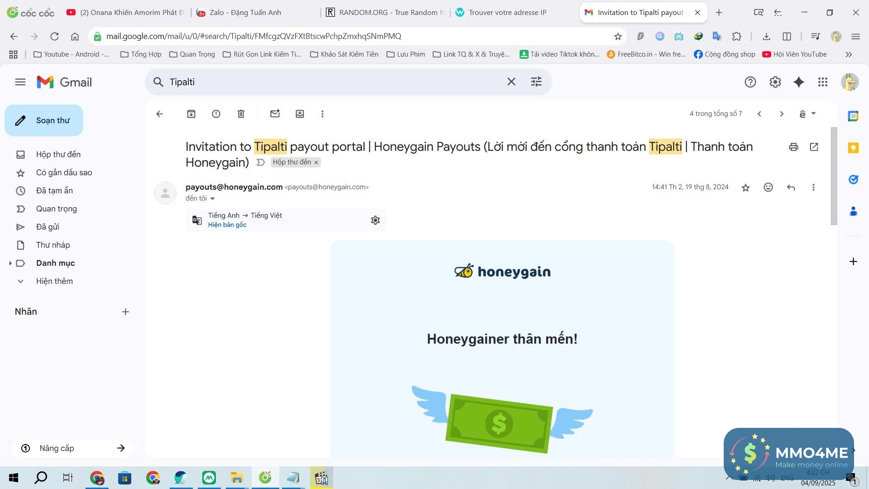Open the Hộp thư đến folder
Viewport: 869px width, 489px height.
(58, 154)
